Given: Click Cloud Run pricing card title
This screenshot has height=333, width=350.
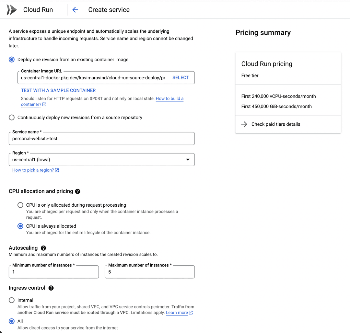Looking at the screenshot, I should click(x=267, y=64).
